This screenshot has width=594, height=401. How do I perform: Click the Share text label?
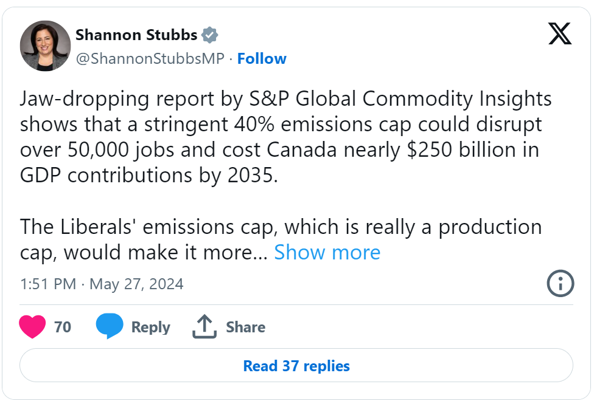(245, 327)
